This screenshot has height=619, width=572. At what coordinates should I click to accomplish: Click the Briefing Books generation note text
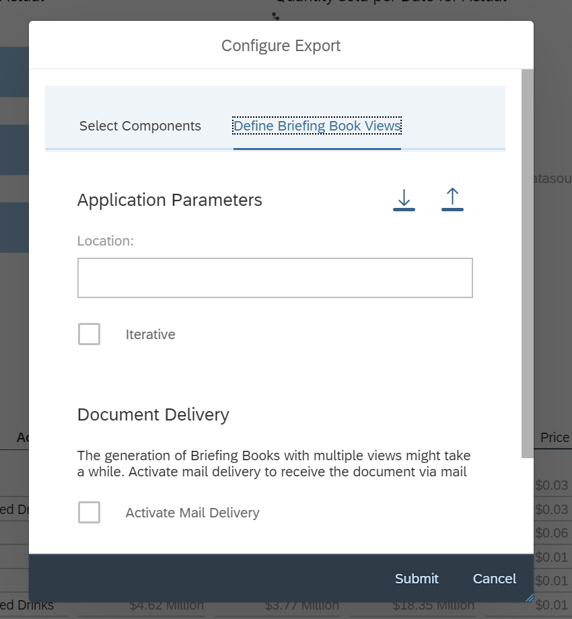(x=274, y=464)
